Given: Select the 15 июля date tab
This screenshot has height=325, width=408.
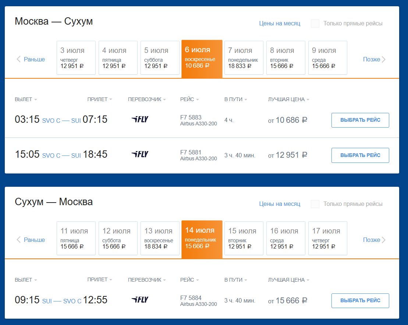Looking at the screenshot, I should click(244, 238).
